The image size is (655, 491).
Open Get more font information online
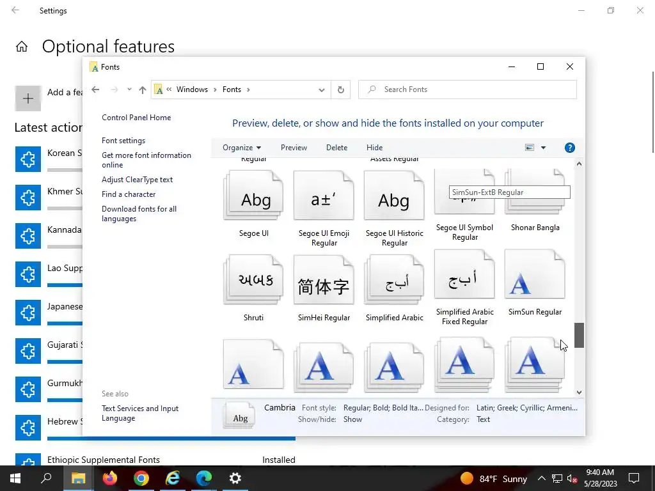click(146, 160)
